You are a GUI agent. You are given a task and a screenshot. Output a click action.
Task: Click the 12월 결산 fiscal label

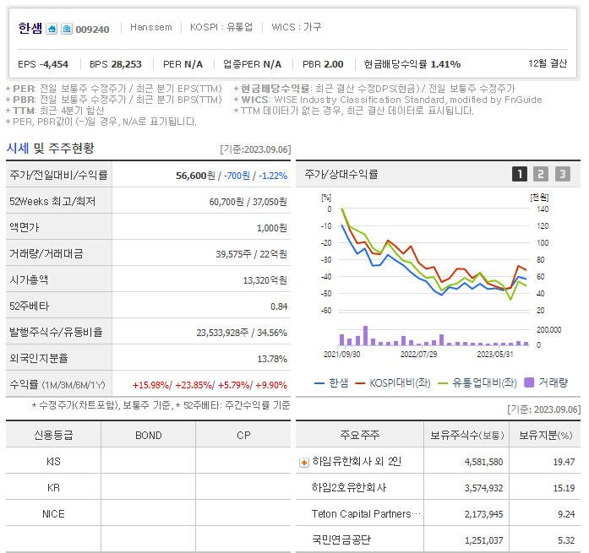coord(548,63)
